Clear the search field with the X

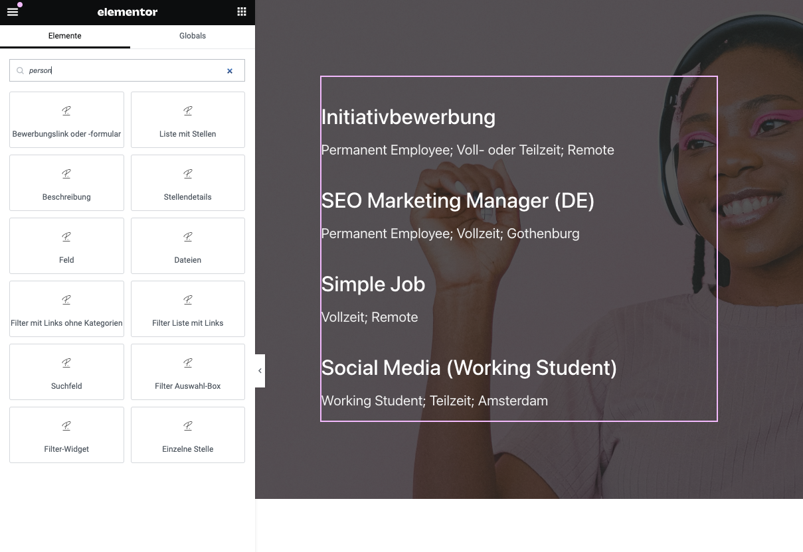coord(230,71)
